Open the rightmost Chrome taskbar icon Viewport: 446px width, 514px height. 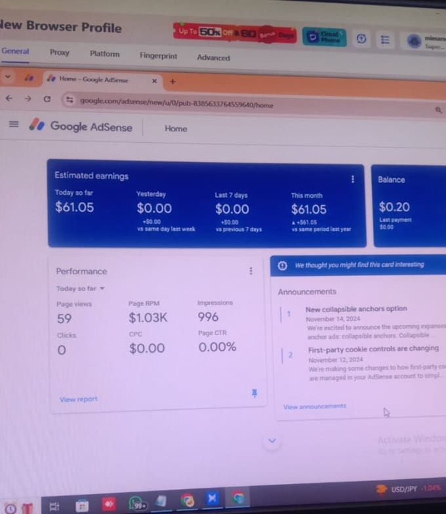click(237, 498)
